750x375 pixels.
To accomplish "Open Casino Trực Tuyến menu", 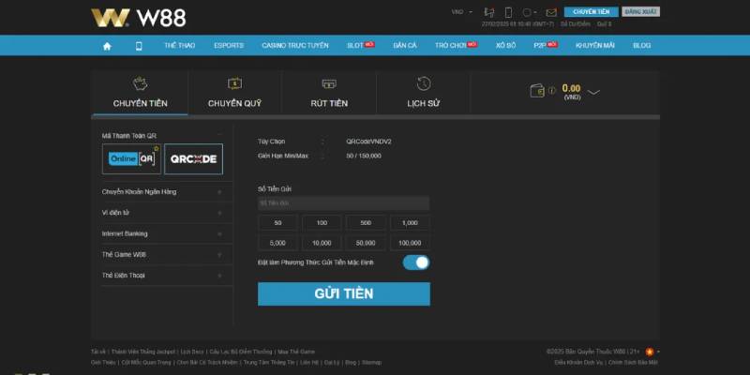I will 295,45.
